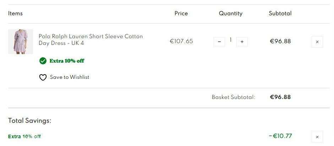
Task: Decrease dress quantity with the minus button
Action: [x=219, y=42]
